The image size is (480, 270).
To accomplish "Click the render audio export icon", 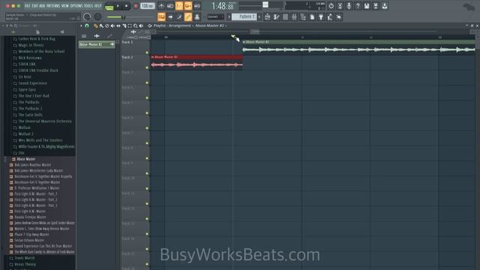I will (376, 6).
